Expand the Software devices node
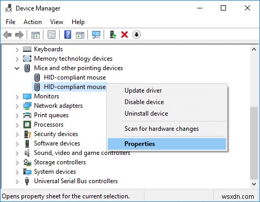The height and width of the screenshot is (202, 260). [x=17, y=144]
